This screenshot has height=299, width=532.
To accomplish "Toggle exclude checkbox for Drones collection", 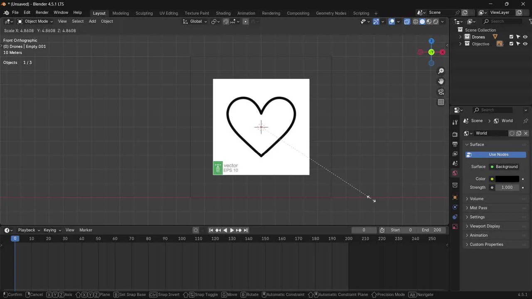I will [511, 37].
